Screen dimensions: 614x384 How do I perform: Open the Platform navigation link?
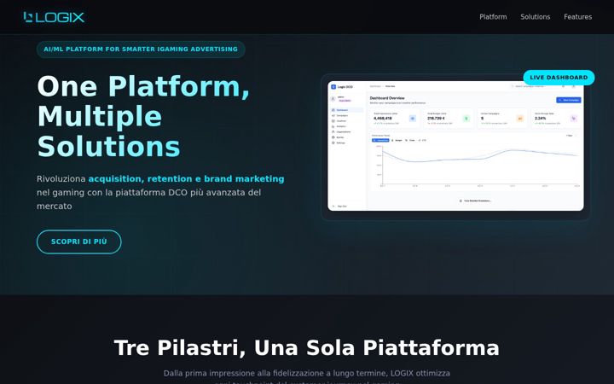tap(493, 17)
